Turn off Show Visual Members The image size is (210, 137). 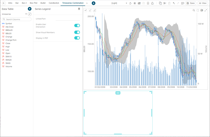(77, 32)
